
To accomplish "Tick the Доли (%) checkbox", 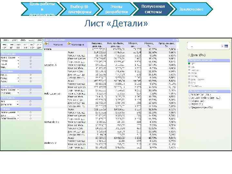I will (x=189, y=55).
